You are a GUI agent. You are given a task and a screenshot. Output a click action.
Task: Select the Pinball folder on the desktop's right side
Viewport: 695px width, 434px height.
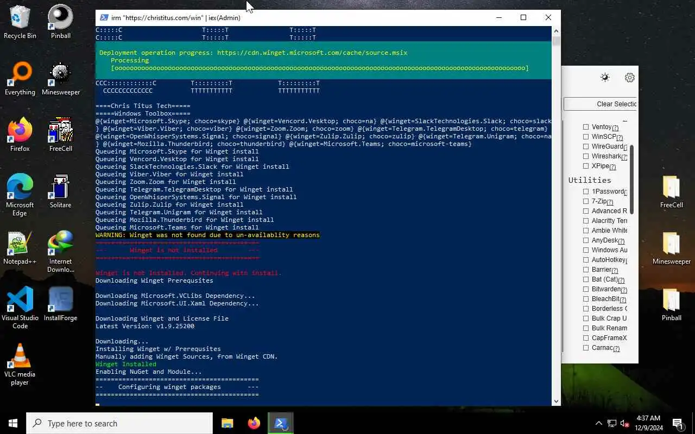pyautogui.click(x=672, y=304)
